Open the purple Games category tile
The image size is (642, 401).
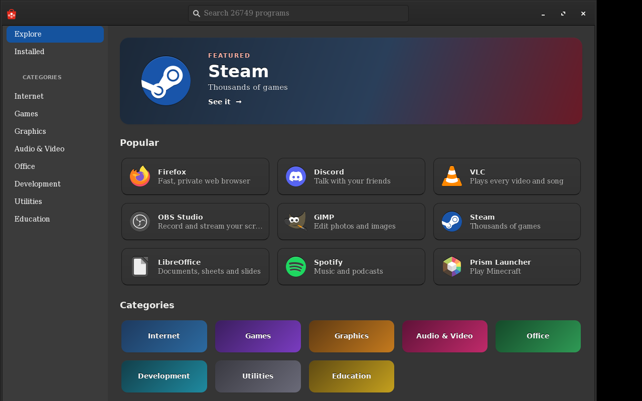(258, 336)
